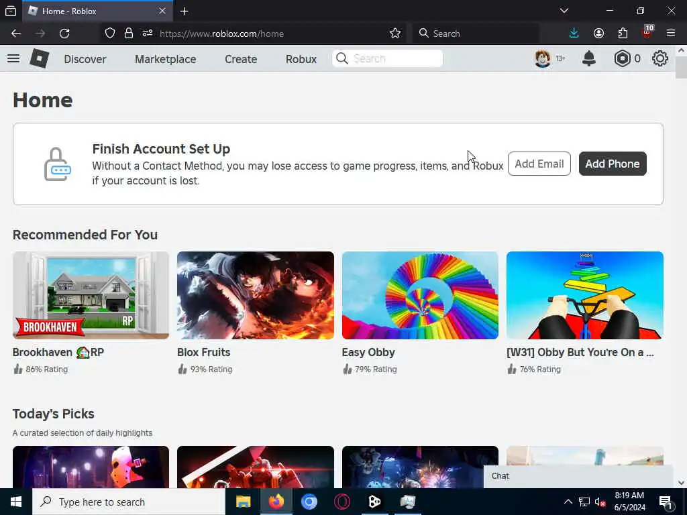The height and width of the screenshot is (515, 687).
Task: Click the Roblox logo icon
Action: 39,58
